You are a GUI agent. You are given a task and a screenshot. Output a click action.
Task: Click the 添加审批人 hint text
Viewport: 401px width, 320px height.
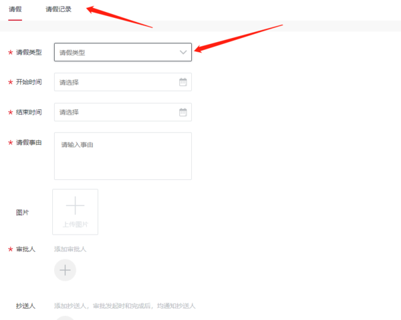(70, 249)
